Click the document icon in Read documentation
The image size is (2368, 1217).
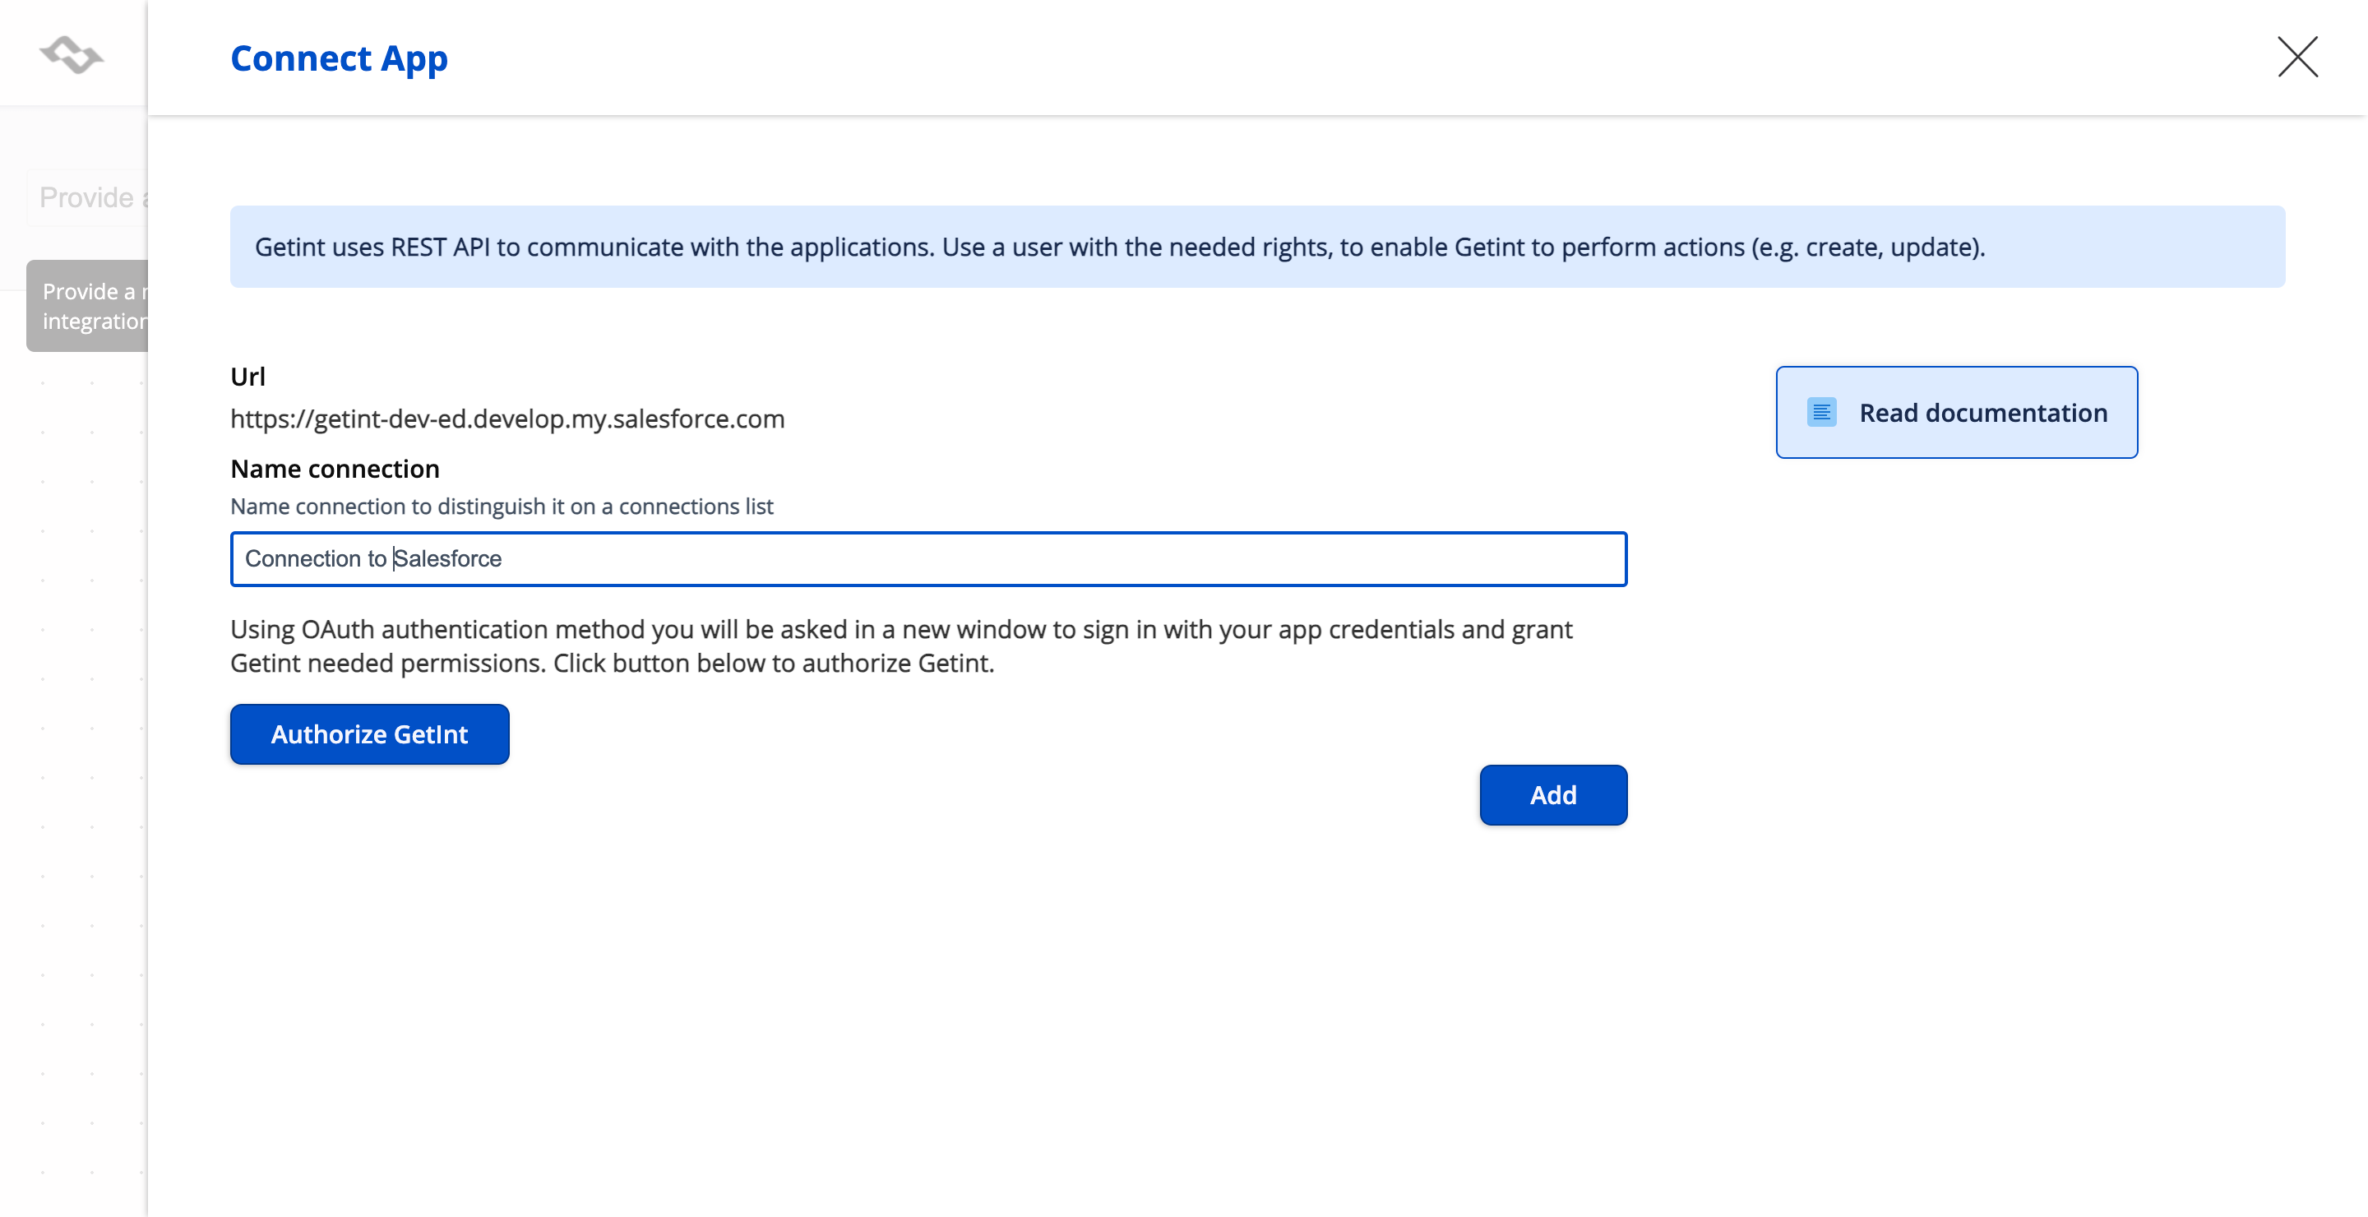1821,413
